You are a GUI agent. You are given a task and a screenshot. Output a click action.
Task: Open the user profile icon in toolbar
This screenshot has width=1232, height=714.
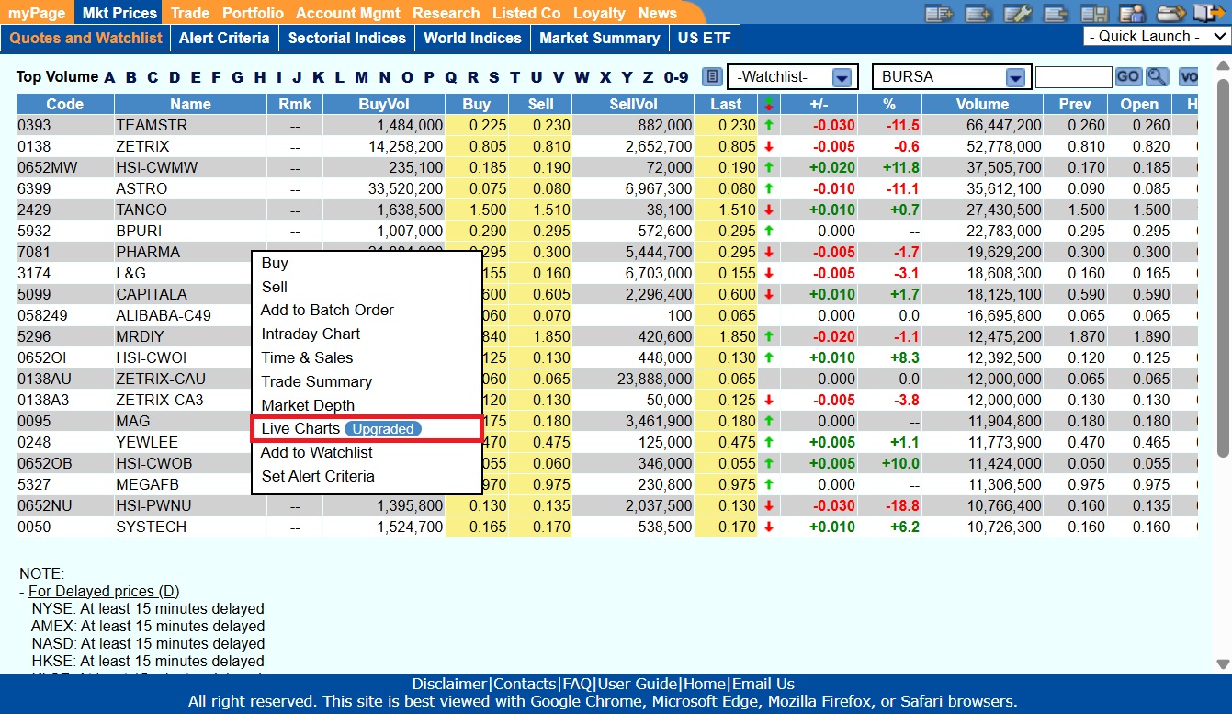click(x=1132, y=13)
